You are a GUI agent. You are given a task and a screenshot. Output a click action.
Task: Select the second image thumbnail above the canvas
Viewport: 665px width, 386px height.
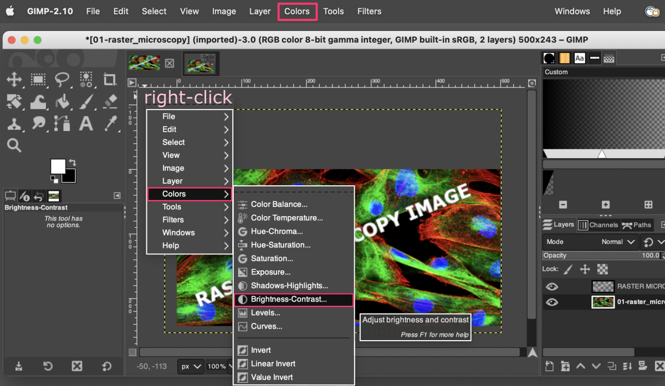click(x=201, y=62)
